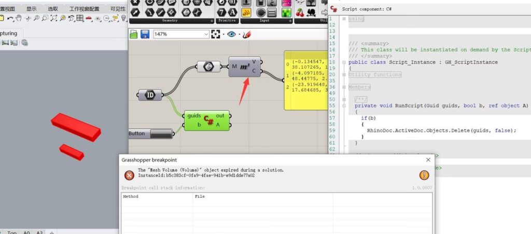Image resolution: width=531 pixels, height=234 pixels.
Task: Select the Mesh Volume m³ component
Action: (245, 67)
